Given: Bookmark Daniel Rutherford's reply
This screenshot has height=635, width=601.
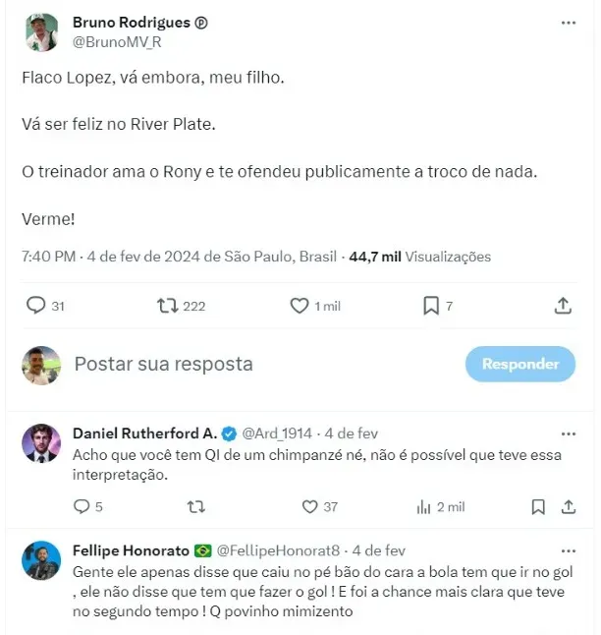Looking at the screenshot, I should [x=538, y=507].
